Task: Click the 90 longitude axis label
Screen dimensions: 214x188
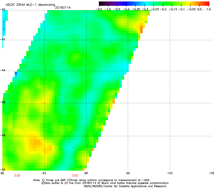Action: click(x=2, y=173)
